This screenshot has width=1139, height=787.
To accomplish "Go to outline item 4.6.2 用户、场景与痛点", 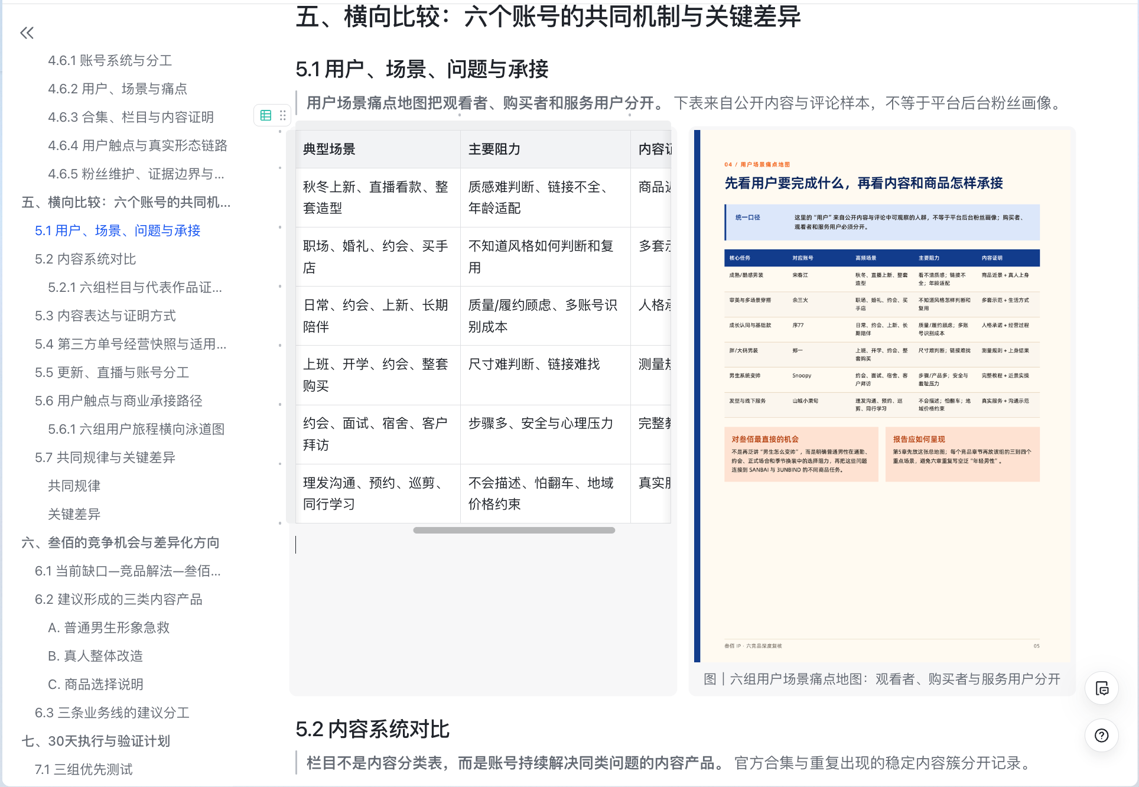I will coord(118,89).
